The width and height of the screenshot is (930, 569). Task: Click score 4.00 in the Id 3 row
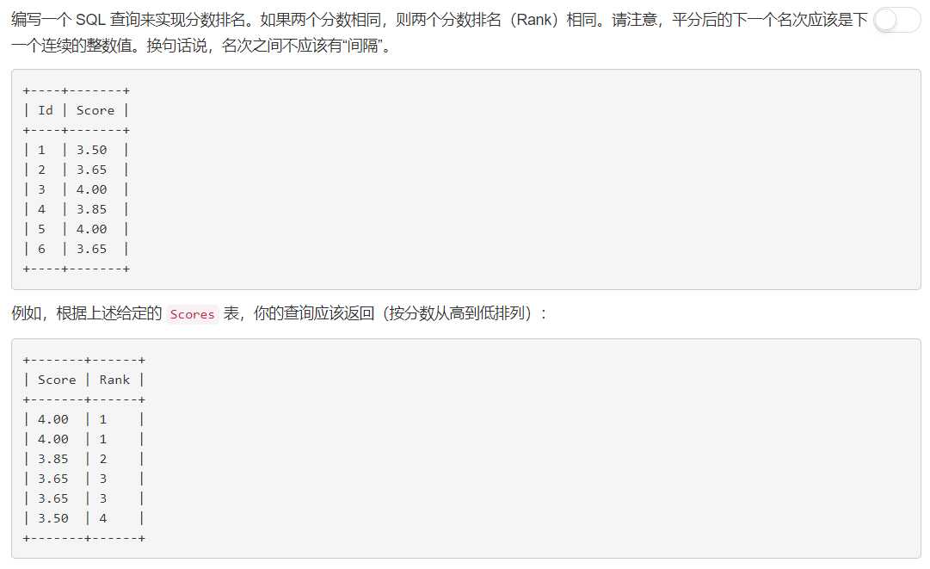coord(91,189)
